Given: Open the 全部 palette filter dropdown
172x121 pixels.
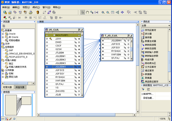Looking at the screenshot, I should click(x=169, y=26).
